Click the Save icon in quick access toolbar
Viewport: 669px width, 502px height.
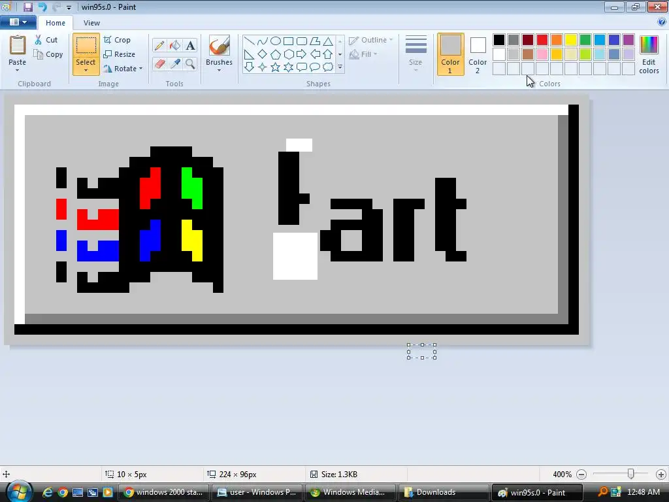click(x=27, y=7)
